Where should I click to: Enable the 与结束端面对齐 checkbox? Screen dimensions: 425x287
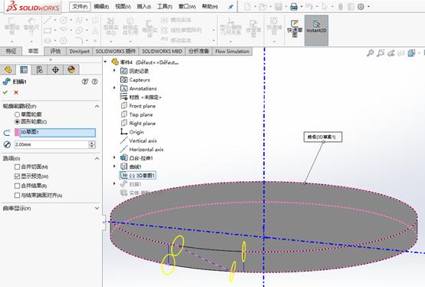click(x=17, y=196)
